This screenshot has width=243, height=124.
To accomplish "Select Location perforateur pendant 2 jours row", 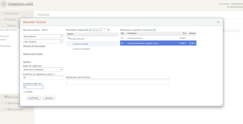I will click(158, 43).
